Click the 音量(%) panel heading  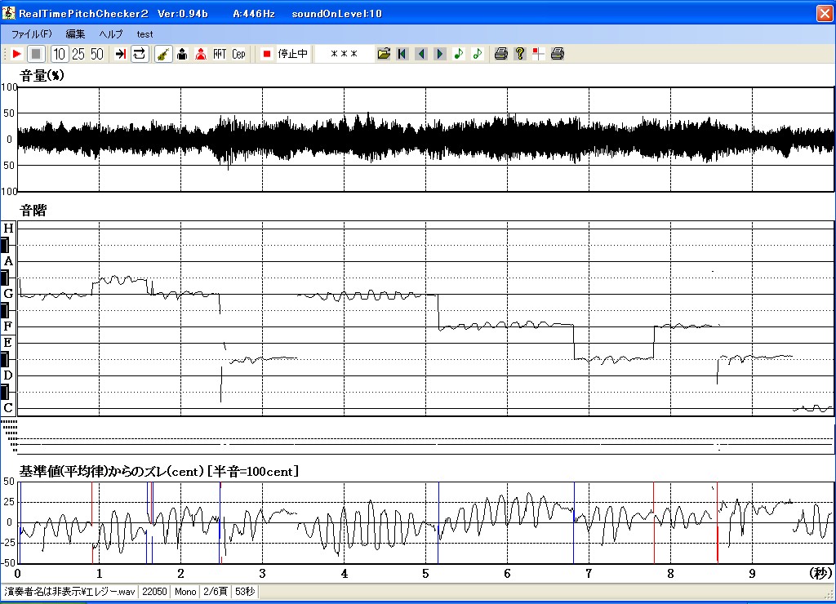pyautogui.click(x=42, y=76)
